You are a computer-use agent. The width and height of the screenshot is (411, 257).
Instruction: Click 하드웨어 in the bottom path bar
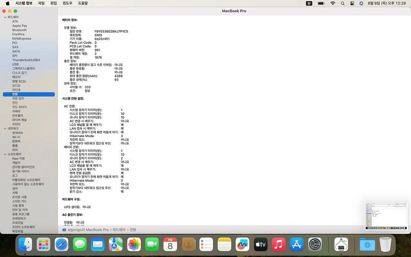[119, 230]
